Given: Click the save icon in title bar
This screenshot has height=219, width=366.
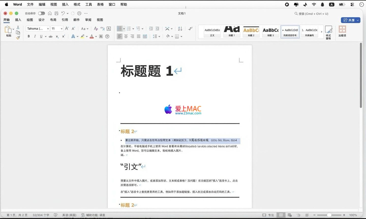Looking at the screenshot, I should pos(56,13).
